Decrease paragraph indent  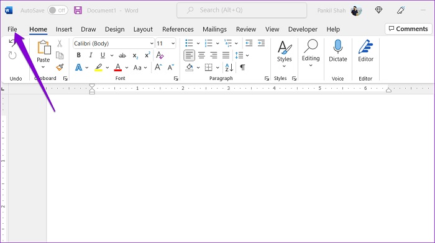(x=249, y=43)
